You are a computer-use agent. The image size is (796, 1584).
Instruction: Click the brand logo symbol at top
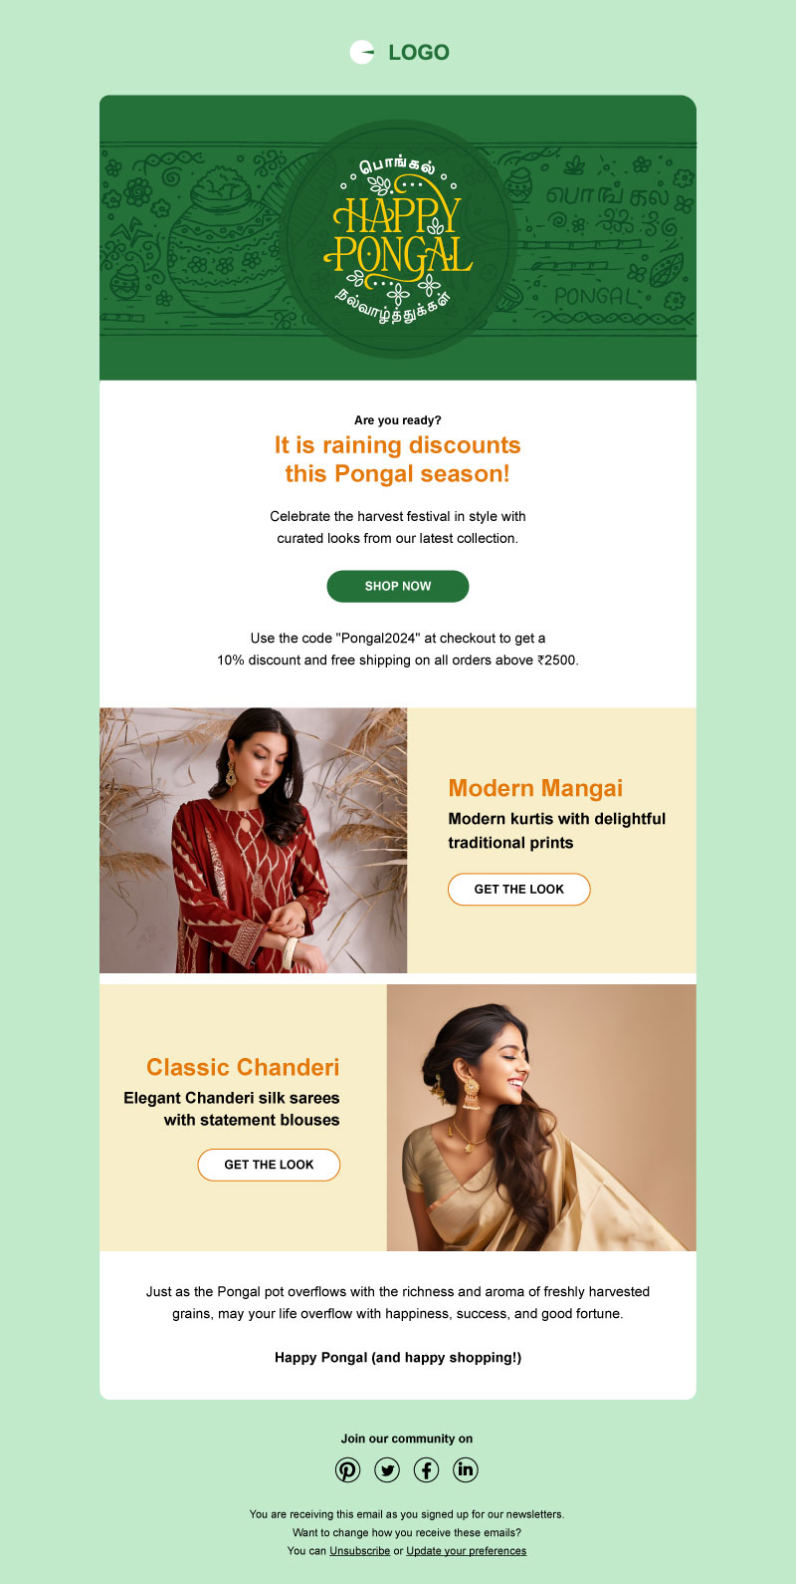pos(362,52)
